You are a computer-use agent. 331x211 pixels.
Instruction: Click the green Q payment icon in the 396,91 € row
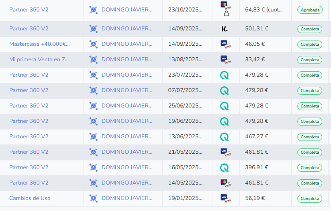click(224, 168)
